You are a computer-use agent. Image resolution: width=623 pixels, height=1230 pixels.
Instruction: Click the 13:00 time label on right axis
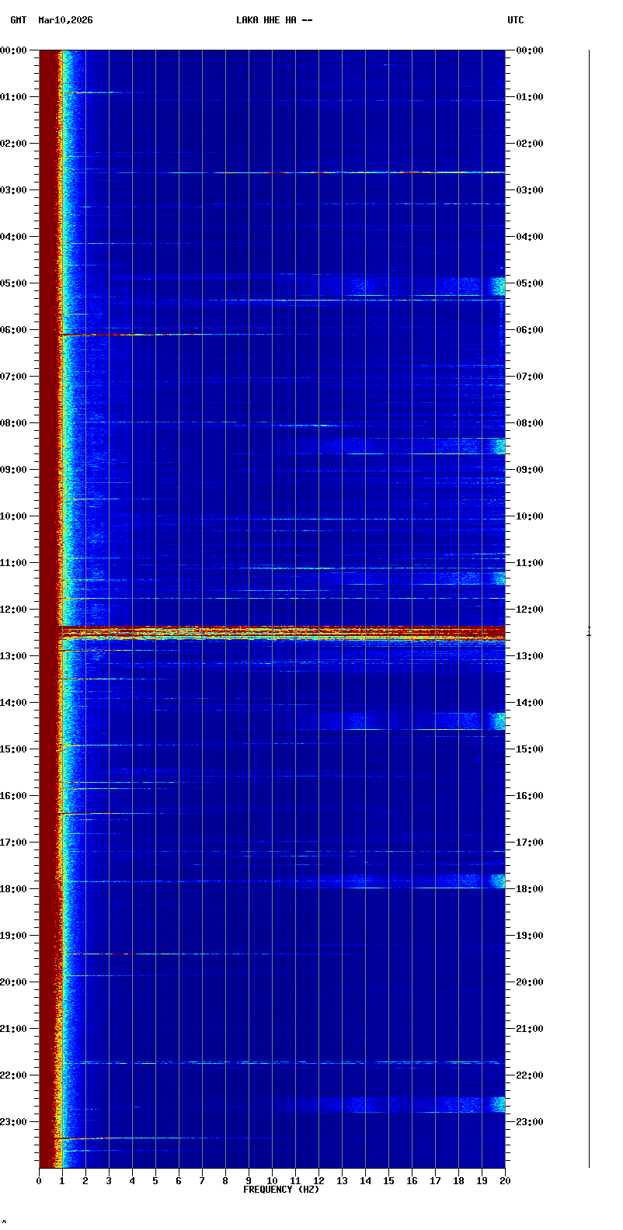coord(531,656)
